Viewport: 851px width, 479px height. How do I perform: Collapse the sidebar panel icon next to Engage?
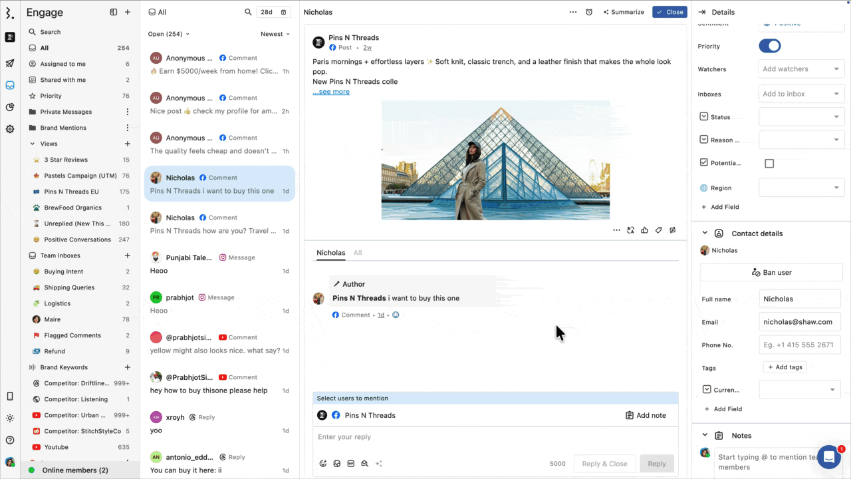point(114,12)
